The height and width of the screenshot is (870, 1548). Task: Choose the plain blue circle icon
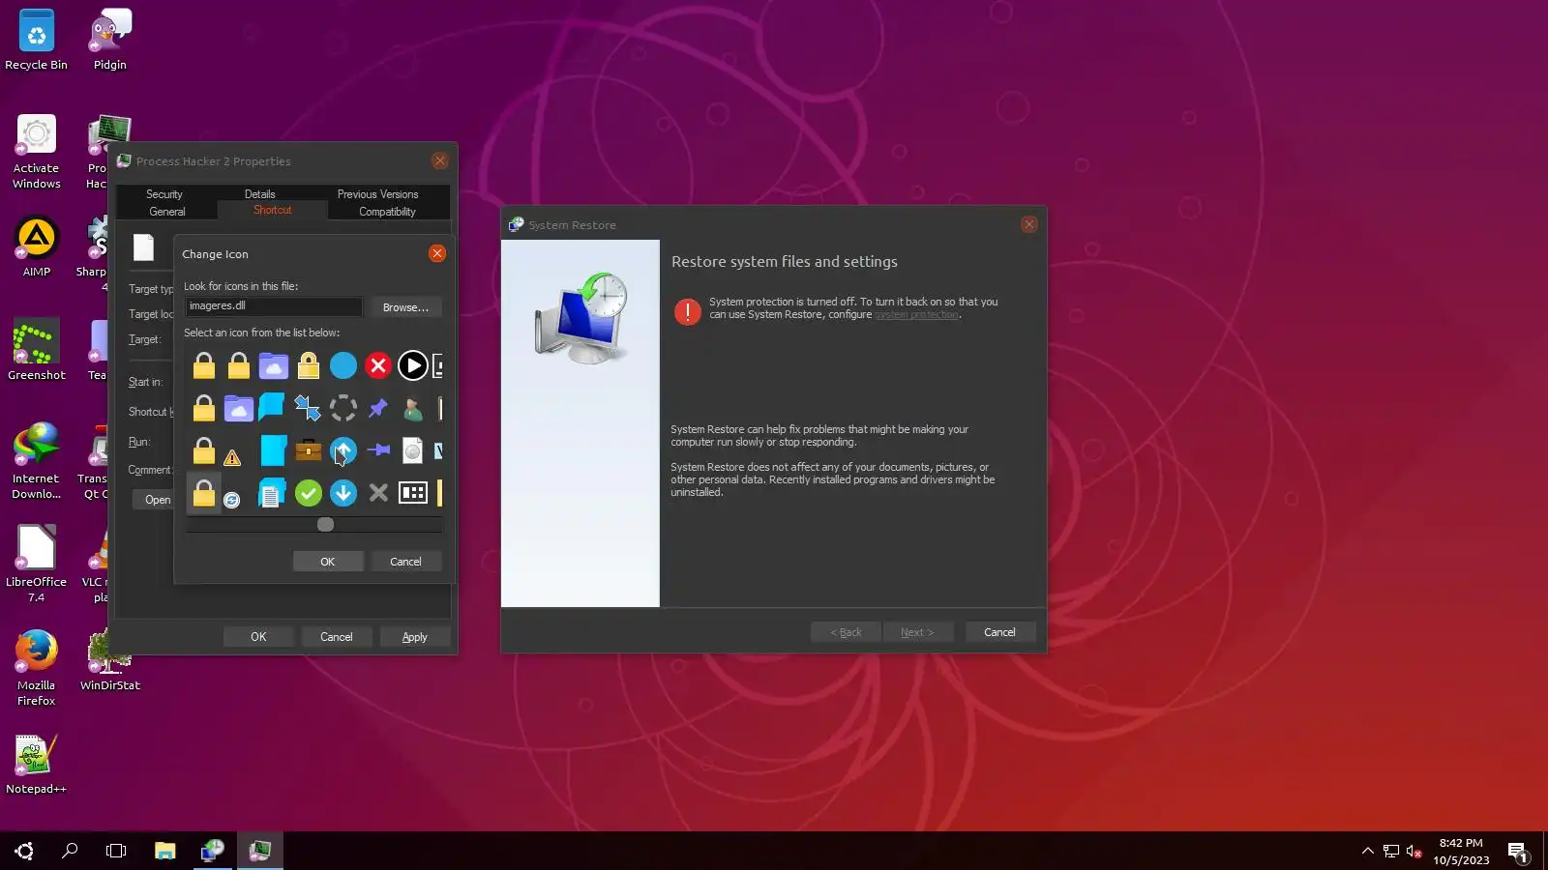[x=343, y=365]
